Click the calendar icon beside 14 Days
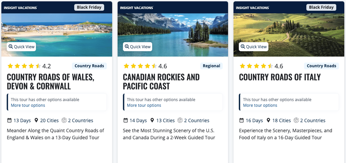Image resolution: width=346 pixels, height=163 pixels. coord(126,121)
